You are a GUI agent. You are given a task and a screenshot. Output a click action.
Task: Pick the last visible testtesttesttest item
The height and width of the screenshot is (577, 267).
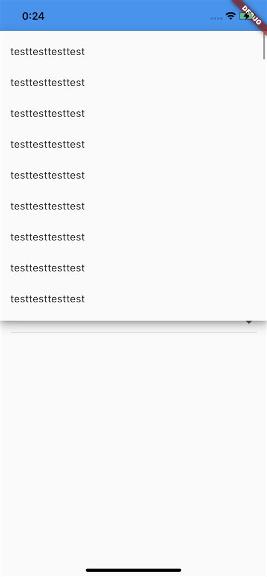pyautogui.click(x=133, y=299)
